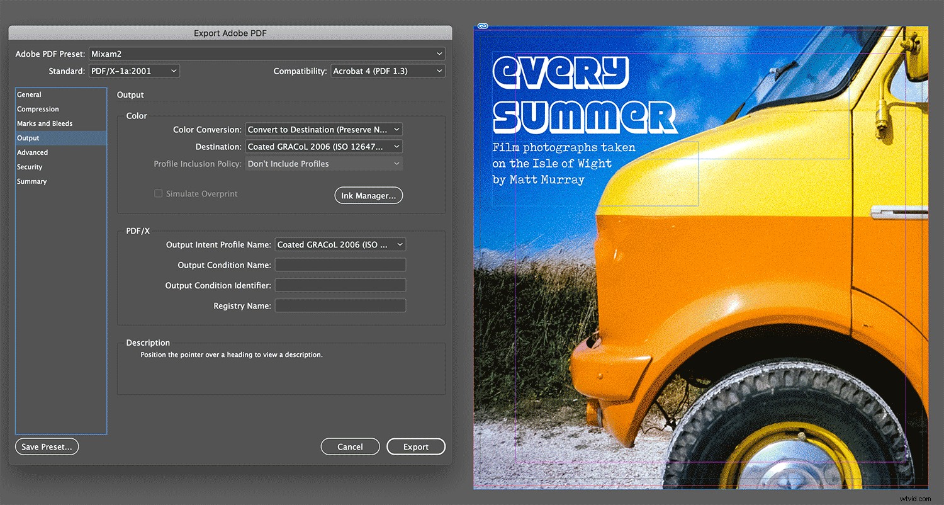This screenshot has width=944, height=505.
Task: Open the Profile Inclusion Policy dropdown
Action: click(323, 163)
